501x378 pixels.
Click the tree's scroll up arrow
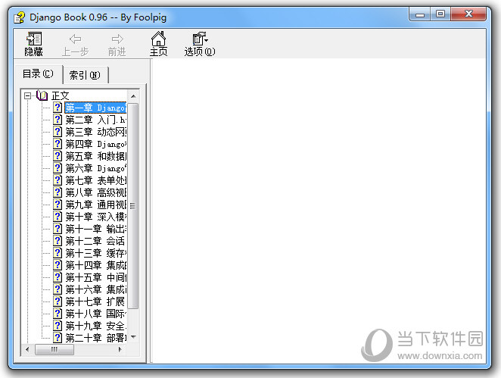(x=133, y=96)
